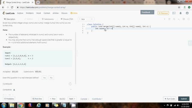The height and width of the screenshot is (108, 192).
Task: Open the red lambda taskbar app
Action: tap(30, 105)
